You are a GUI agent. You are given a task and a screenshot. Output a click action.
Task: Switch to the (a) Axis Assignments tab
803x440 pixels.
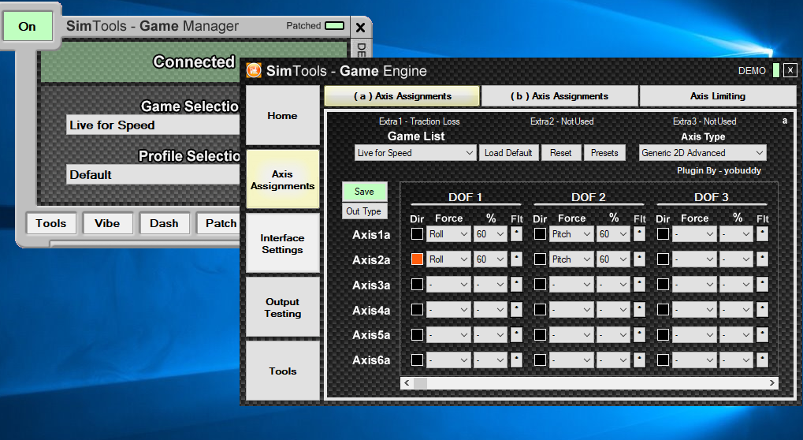pyautogui.click(x=402, y=95)
